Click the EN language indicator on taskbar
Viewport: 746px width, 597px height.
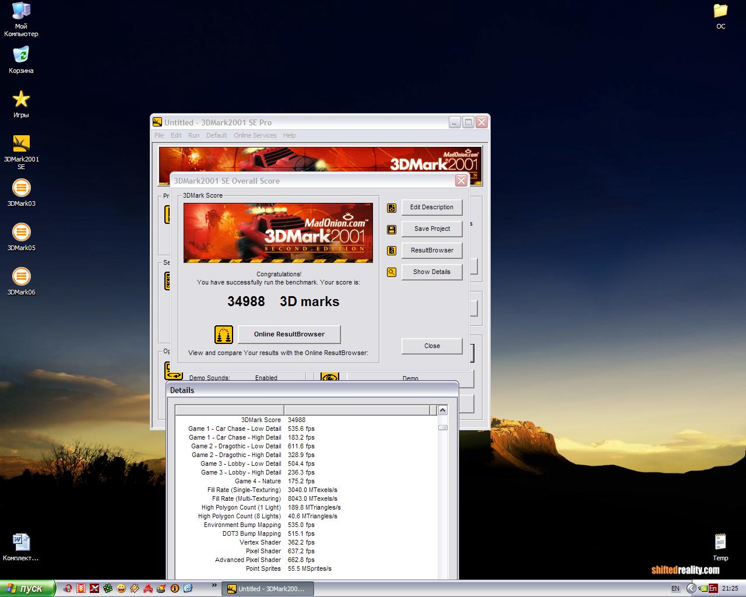coord(675,589)
